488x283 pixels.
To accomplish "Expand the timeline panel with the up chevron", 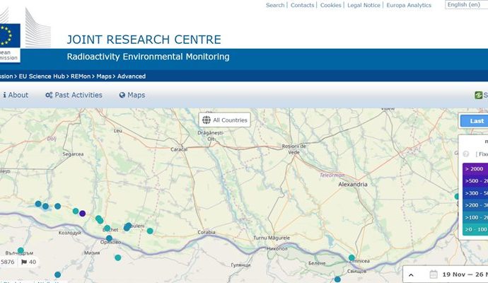I will 411,275.
